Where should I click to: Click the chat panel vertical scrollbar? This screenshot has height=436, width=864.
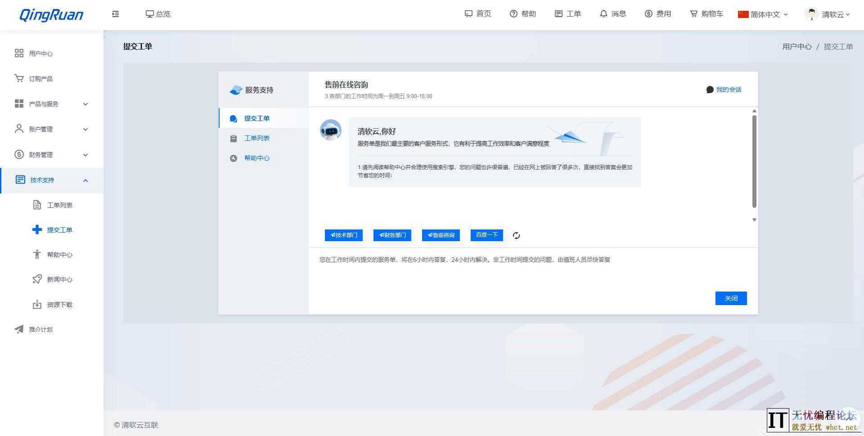pyautogui.click(x=754, y=161)
